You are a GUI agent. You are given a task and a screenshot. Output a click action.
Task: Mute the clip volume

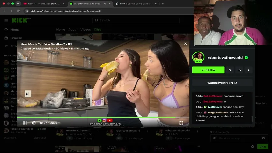coord(33,123)
